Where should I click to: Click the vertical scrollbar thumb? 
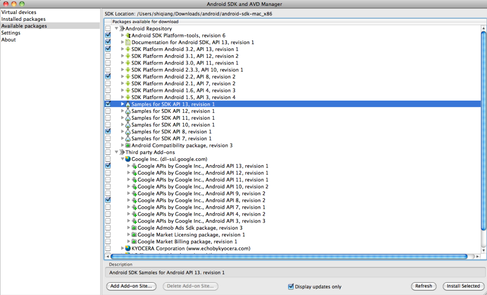click(x=484, y=130)
